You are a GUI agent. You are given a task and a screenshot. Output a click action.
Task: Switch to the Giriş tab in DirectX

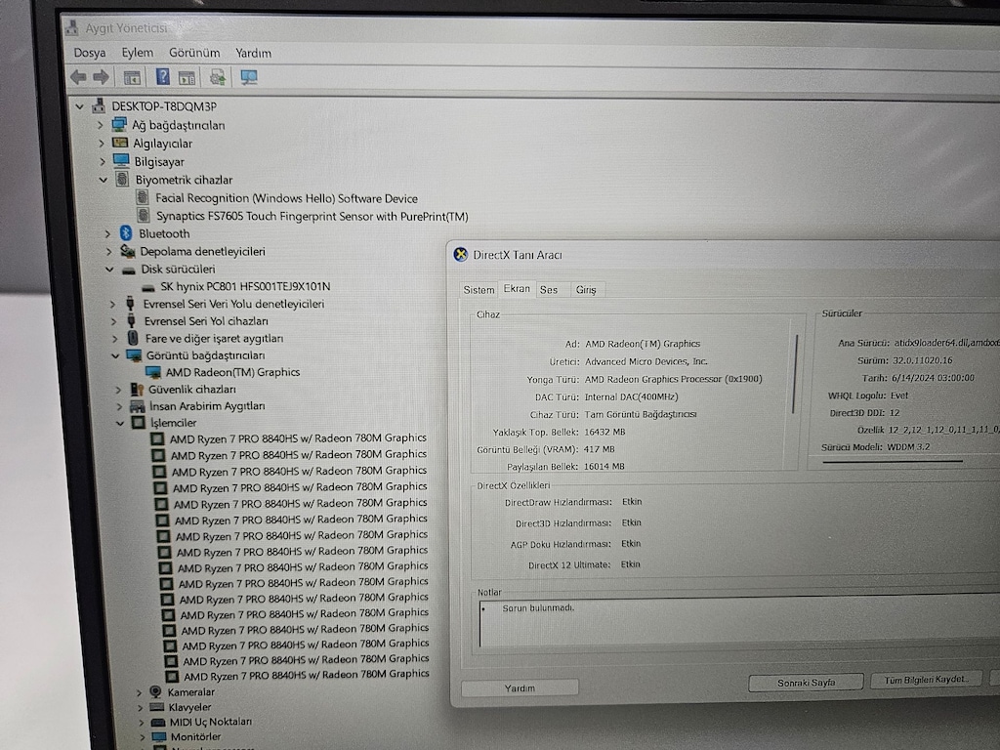point(586,289)
